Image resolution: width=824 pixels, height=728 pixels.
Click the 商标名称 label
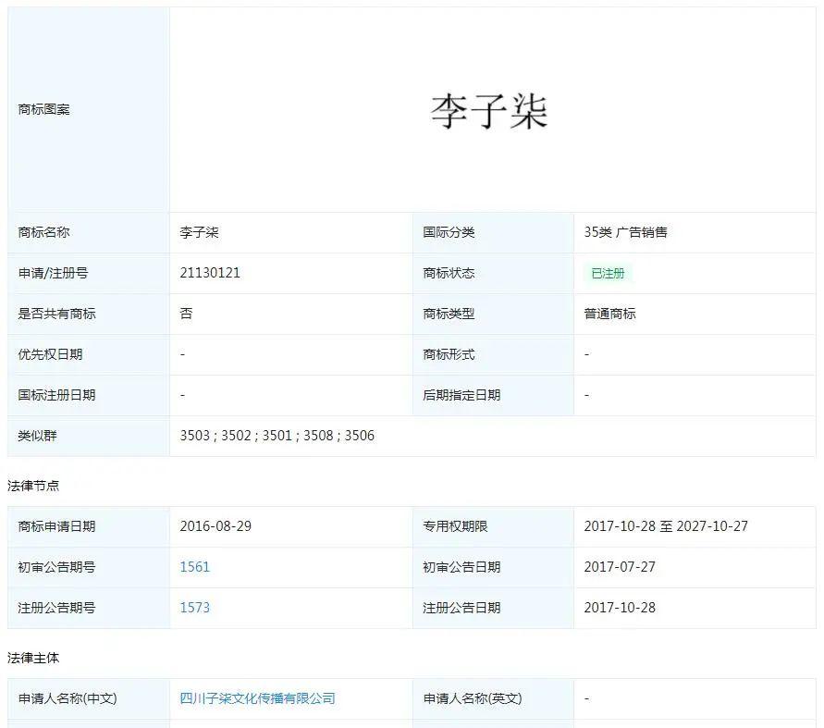(x=43, y=232)
